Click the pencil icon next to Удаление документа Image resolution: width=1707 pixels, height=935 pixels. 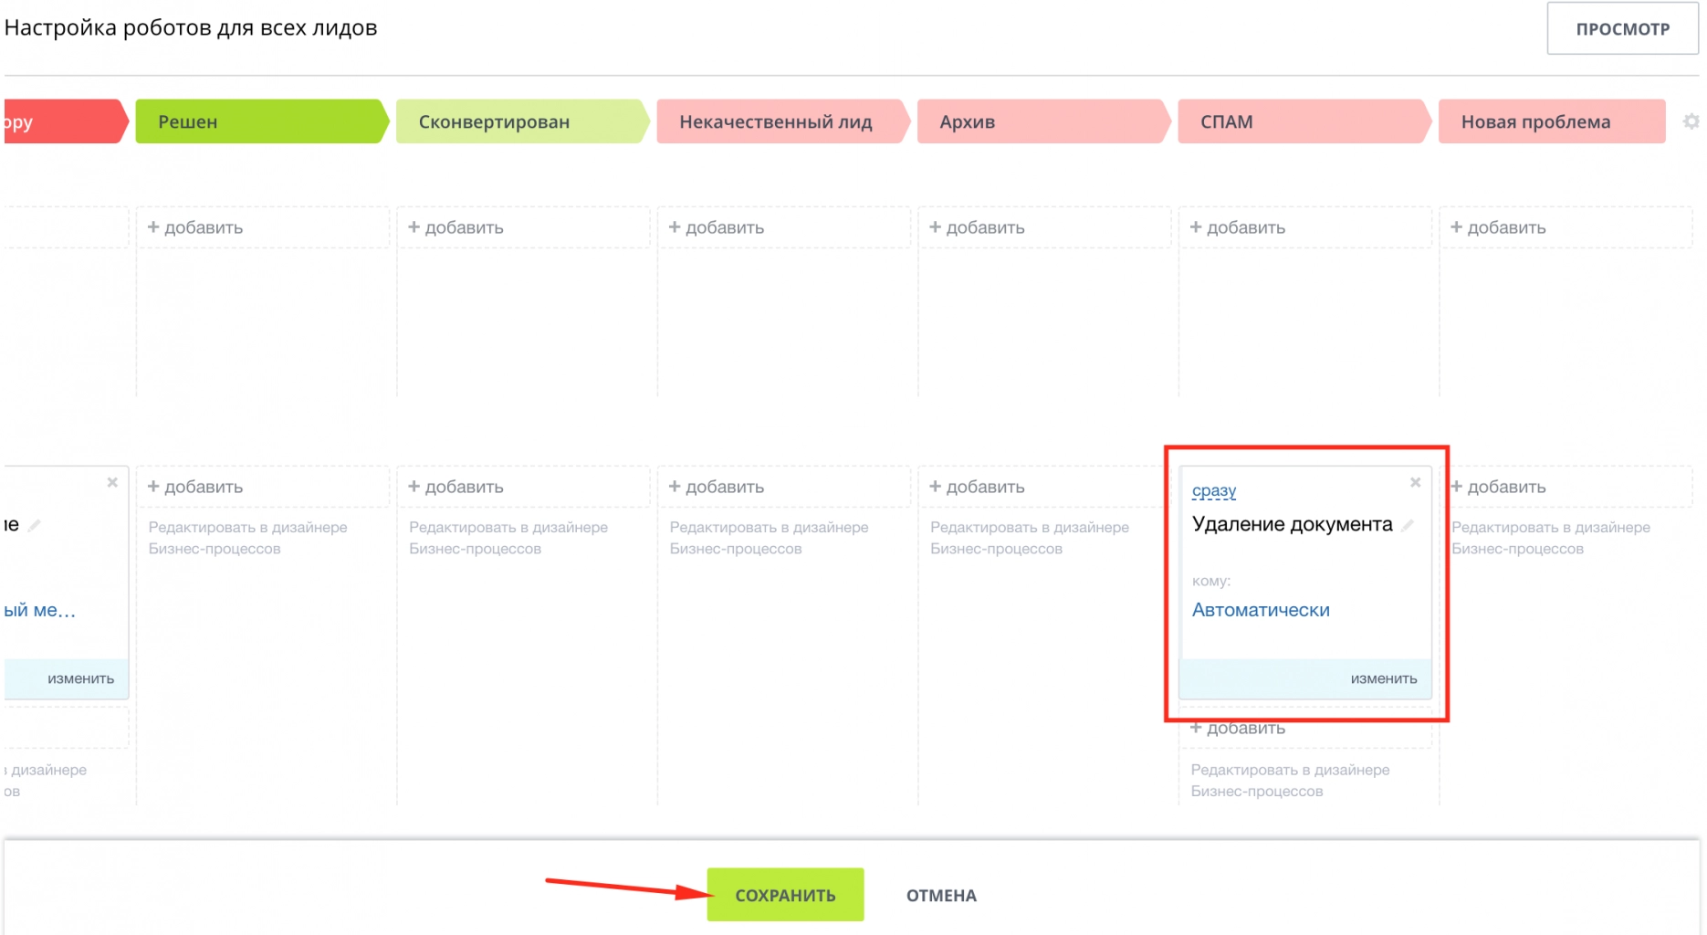(1408, 525)
